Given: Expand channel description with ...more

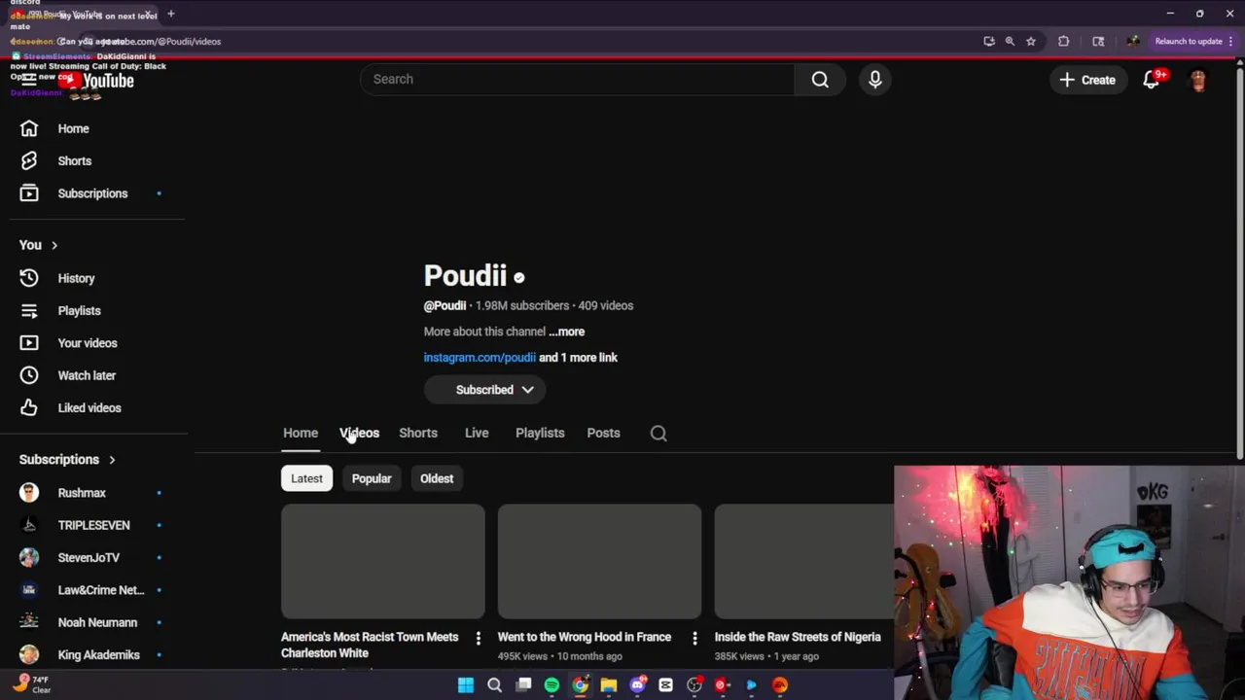Looking at the screenshot, I should (567, 332).
